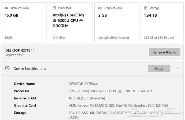185x120 pixels.
Task: Click the Rename this PC button
Action: click(164, 52)
